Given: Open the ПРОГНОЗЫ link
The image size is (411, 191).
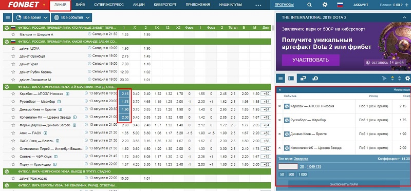Looking at the screenshot, I should pyautogui.click(x=284, y=5).
